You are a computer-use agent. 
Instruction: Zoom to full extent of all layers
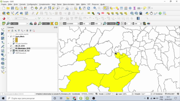49,8
